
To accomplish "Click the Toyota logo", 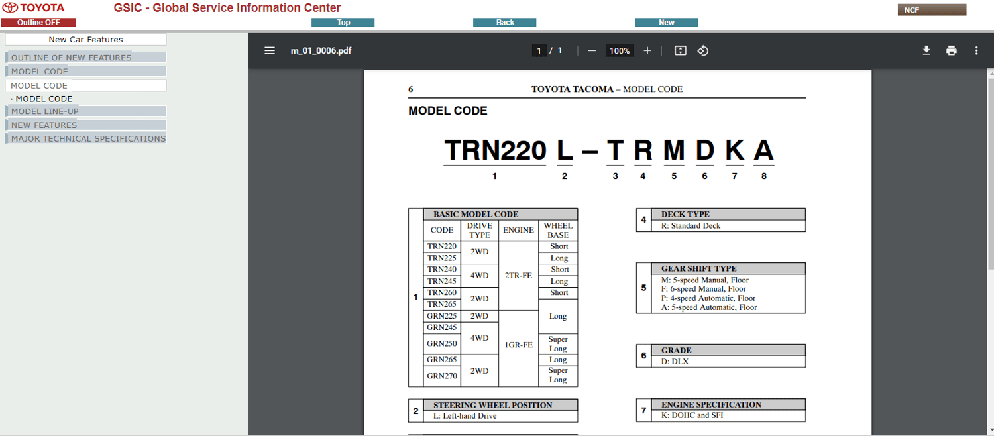I will pos(34,8).
